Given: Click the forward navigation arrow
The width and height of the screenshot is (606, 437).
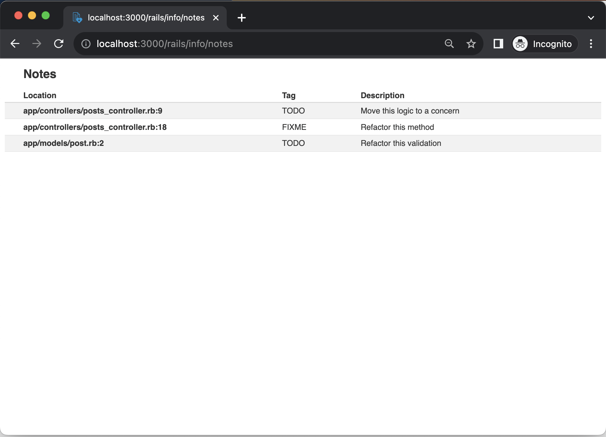Looking at the screenshot, I should pos(36,44).
